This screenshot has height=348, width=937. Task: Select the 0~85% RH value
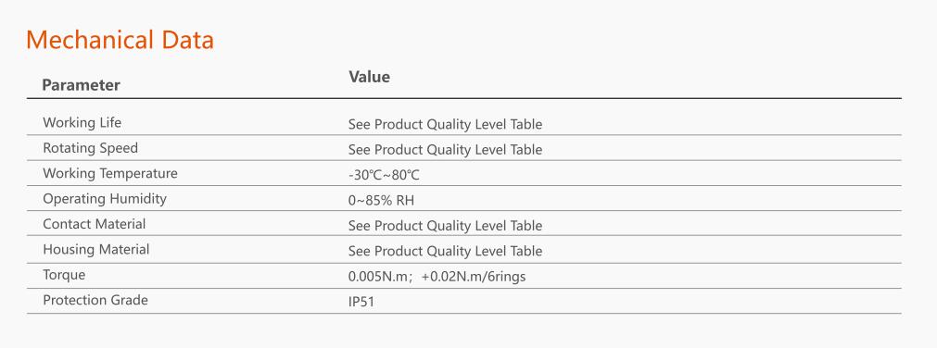[381, 201]
